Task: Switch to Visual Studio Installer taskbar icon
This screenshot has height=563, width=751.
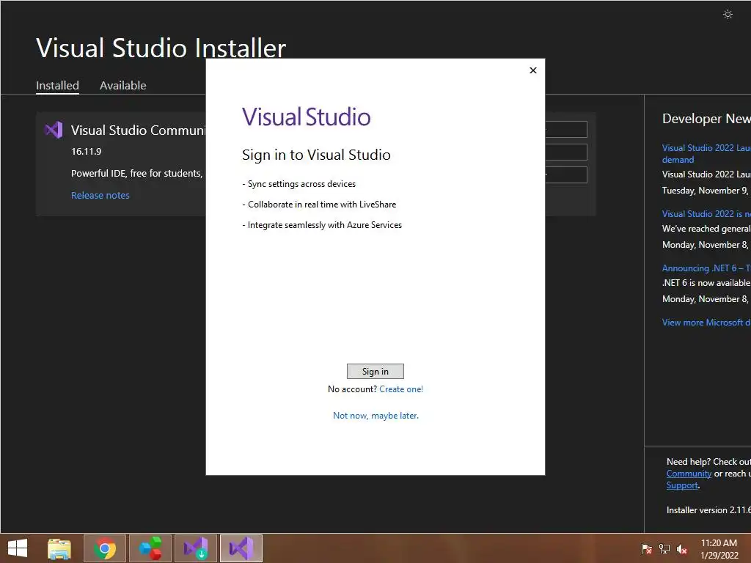Action: click(x=196, y=548)
